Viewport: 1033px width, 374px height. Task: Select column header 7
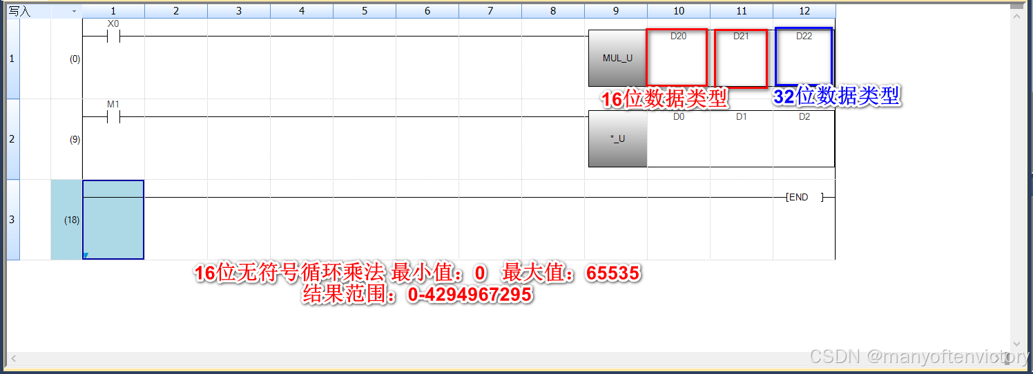pyautogui.click(x=490, y=11)
